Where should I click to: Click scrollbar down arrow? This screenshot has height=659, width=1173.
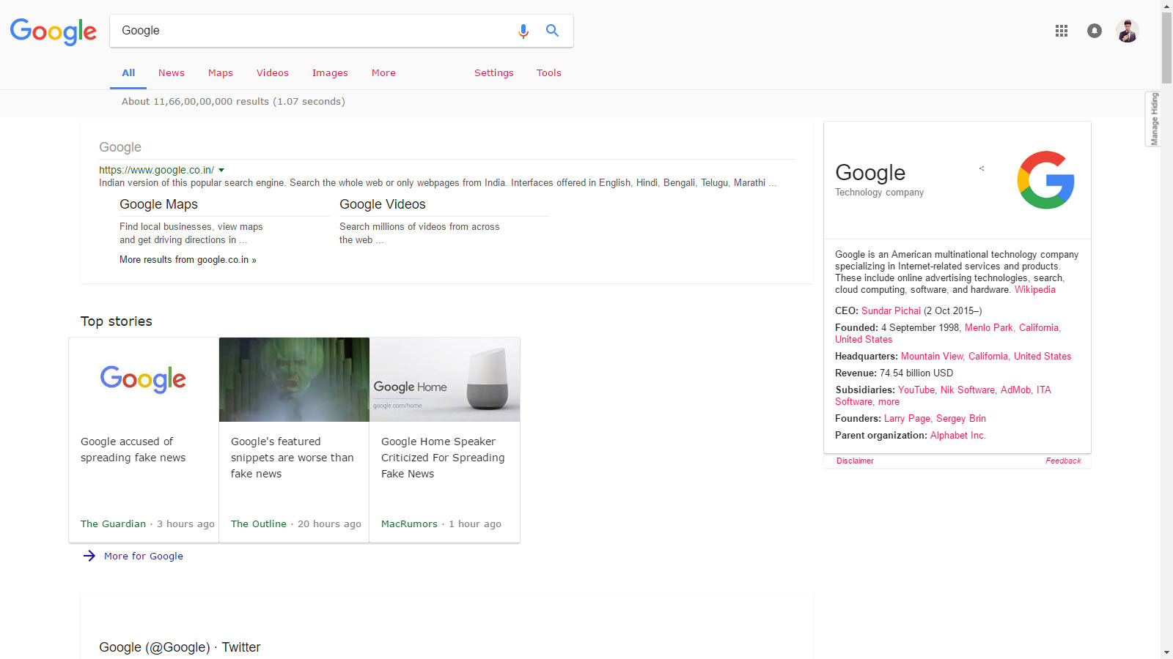(x=1166, y=652)
